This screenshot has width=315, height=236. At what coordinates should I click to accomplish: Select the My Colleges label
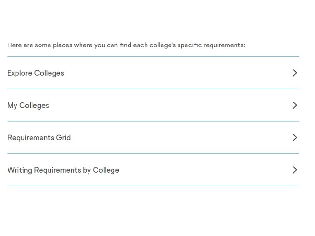[x=28, y=105]
